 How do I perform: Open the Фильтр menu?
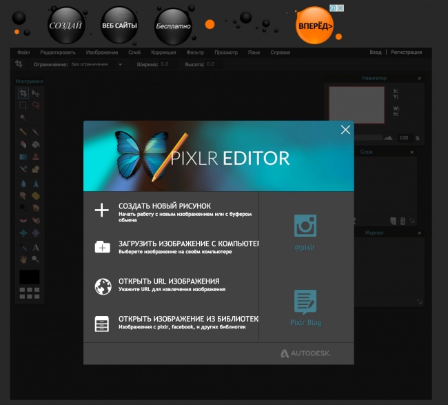coord(195,52)
